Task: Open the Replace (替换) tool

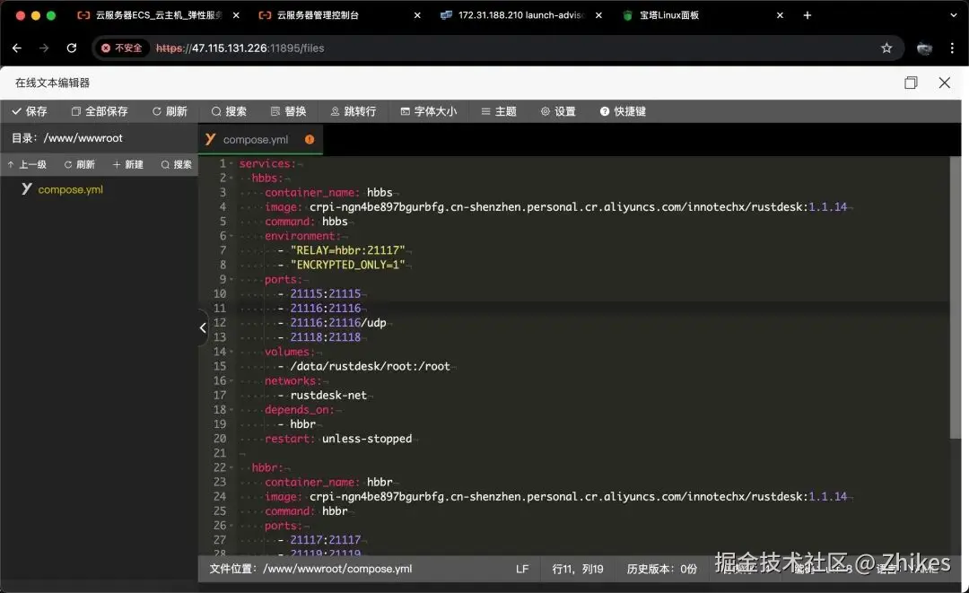Action: (288, 111)
